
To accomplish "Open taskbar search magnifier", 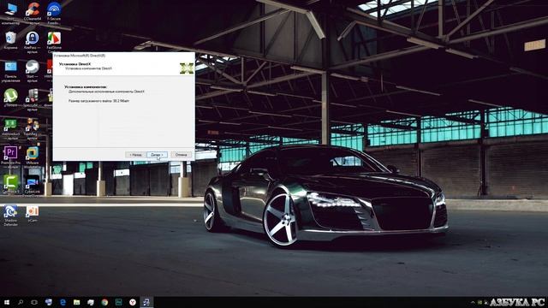I will 21,302.
